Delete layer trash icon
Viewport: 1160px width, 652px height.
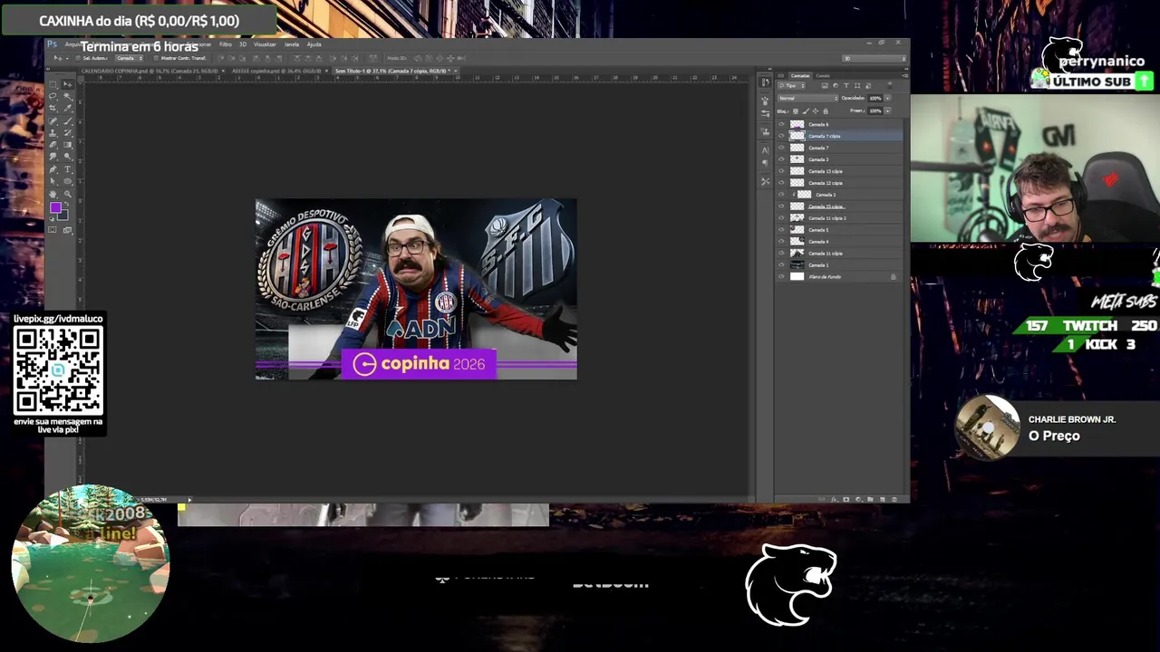[894, 499]
